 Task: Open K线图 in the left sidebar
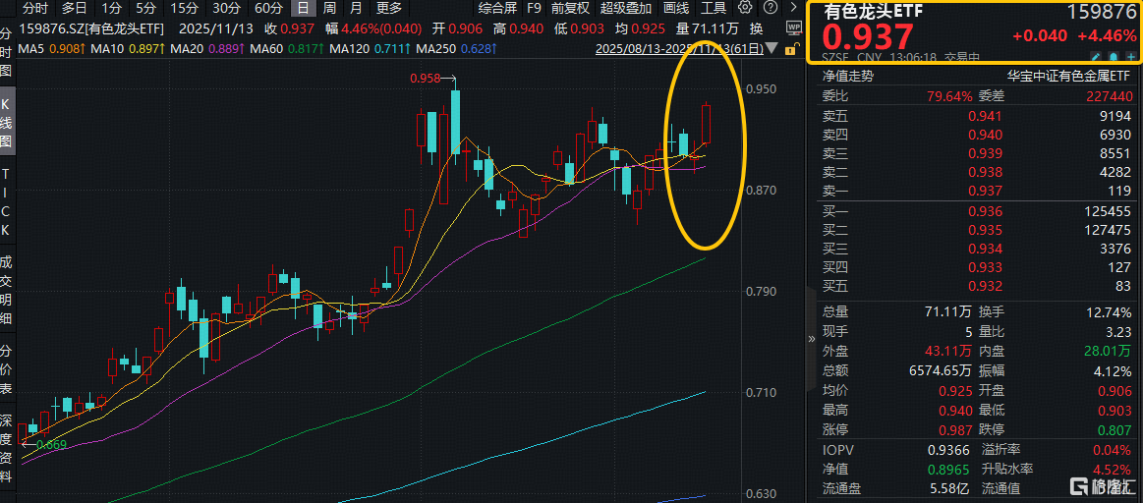pyautogui.click(x=6, y=123)
